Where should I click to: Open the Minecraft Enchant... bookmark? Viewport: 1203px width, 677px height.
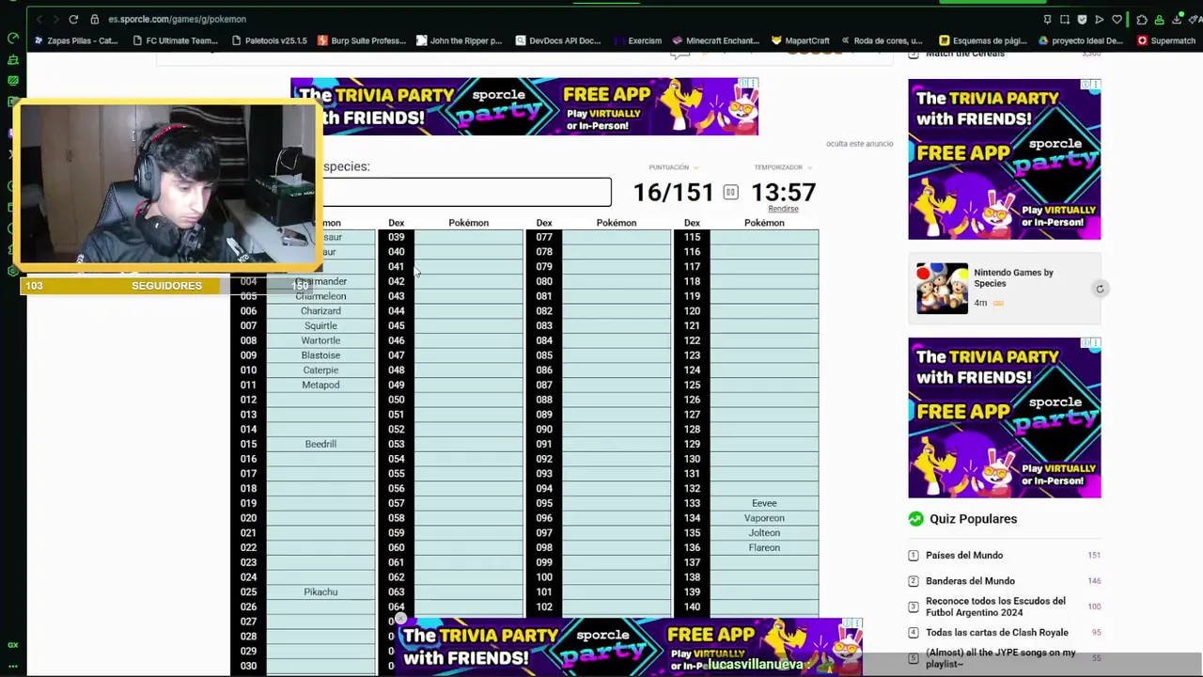coord(715,40)
